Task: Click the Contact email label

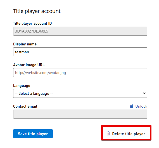Action: pos(25,106)
